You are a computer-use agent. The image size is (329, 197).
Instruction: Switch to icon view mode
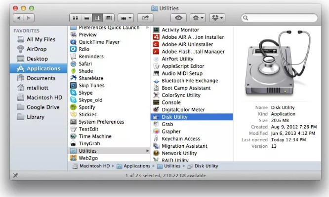point(75,18)
